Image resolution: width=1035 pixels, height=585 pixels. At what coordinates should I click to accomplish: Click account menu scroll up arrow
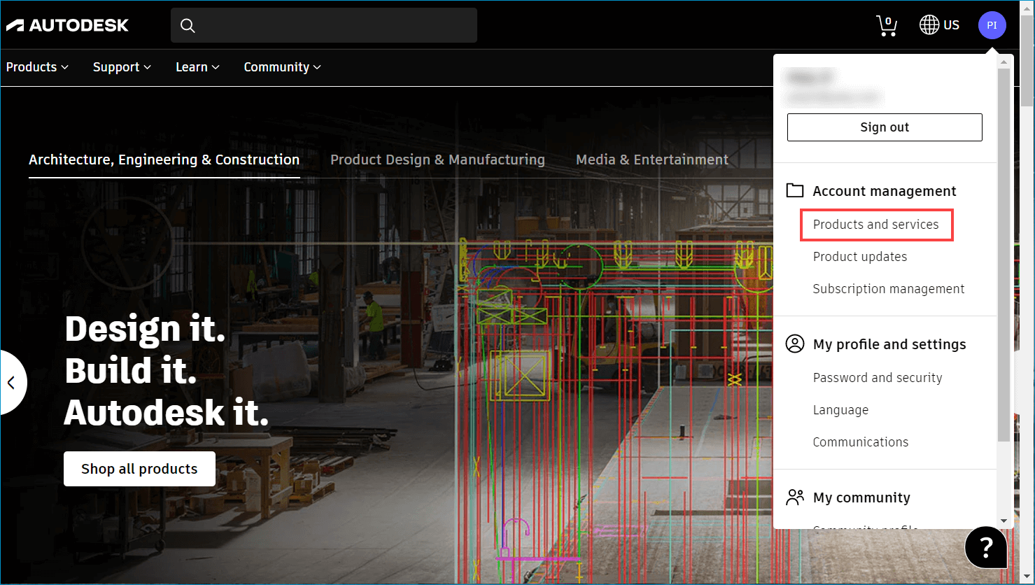(1004, 62)
